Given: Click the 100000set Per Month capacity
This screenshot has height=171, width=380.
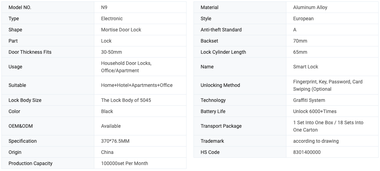Looking at the screenshot, I should coord(125,163).
